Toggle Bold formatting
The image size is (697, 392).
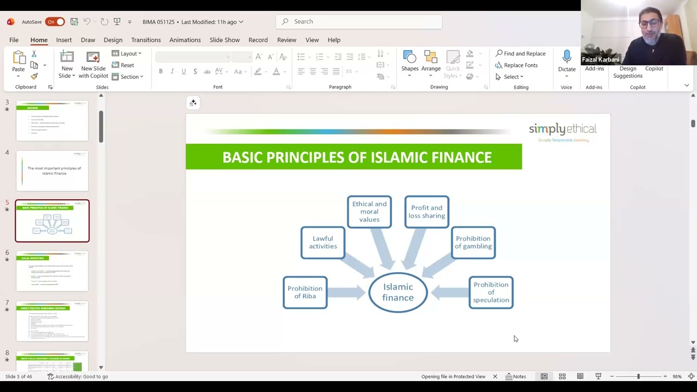click(161, 71)
